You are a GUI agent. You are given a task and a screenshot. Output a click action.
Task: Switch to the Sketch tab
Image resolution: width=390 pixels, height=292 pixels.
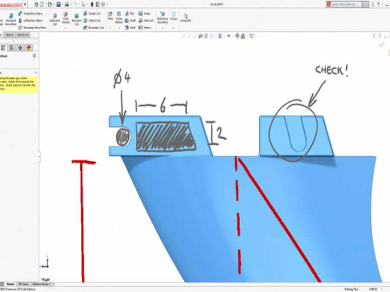10,35
